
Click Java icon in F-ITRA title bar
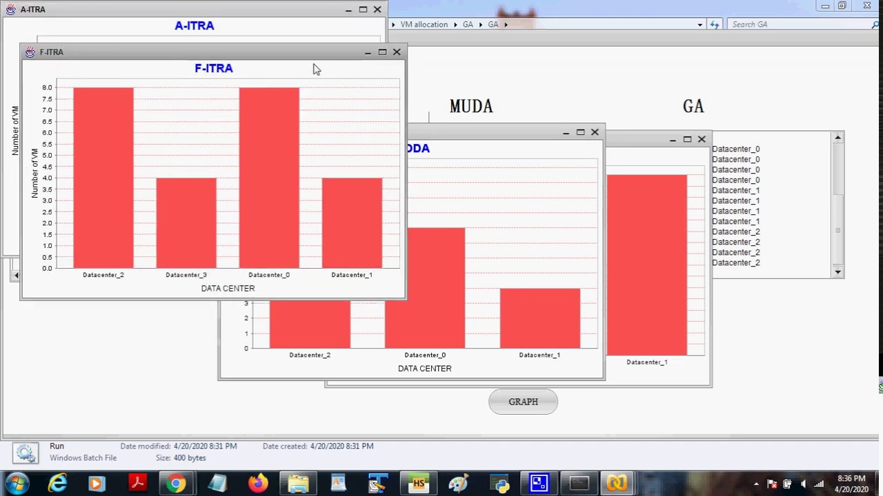coord(30,52)
